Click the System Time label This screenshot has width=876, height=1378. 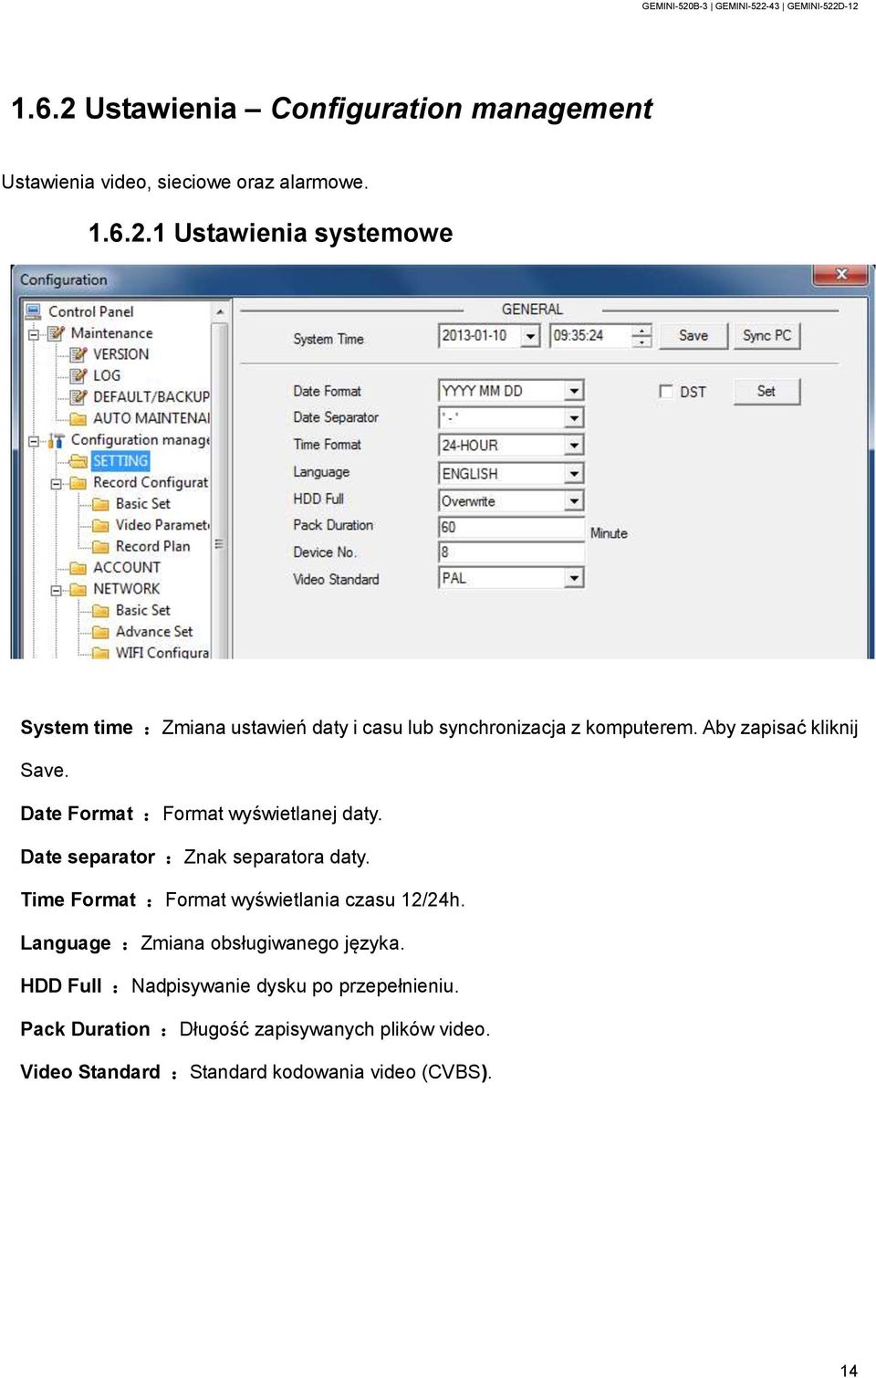point(328,339)
